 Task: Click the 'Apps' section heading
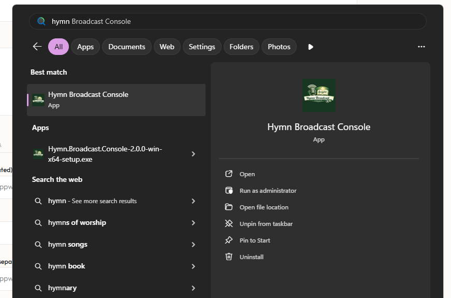click(40, 128)
